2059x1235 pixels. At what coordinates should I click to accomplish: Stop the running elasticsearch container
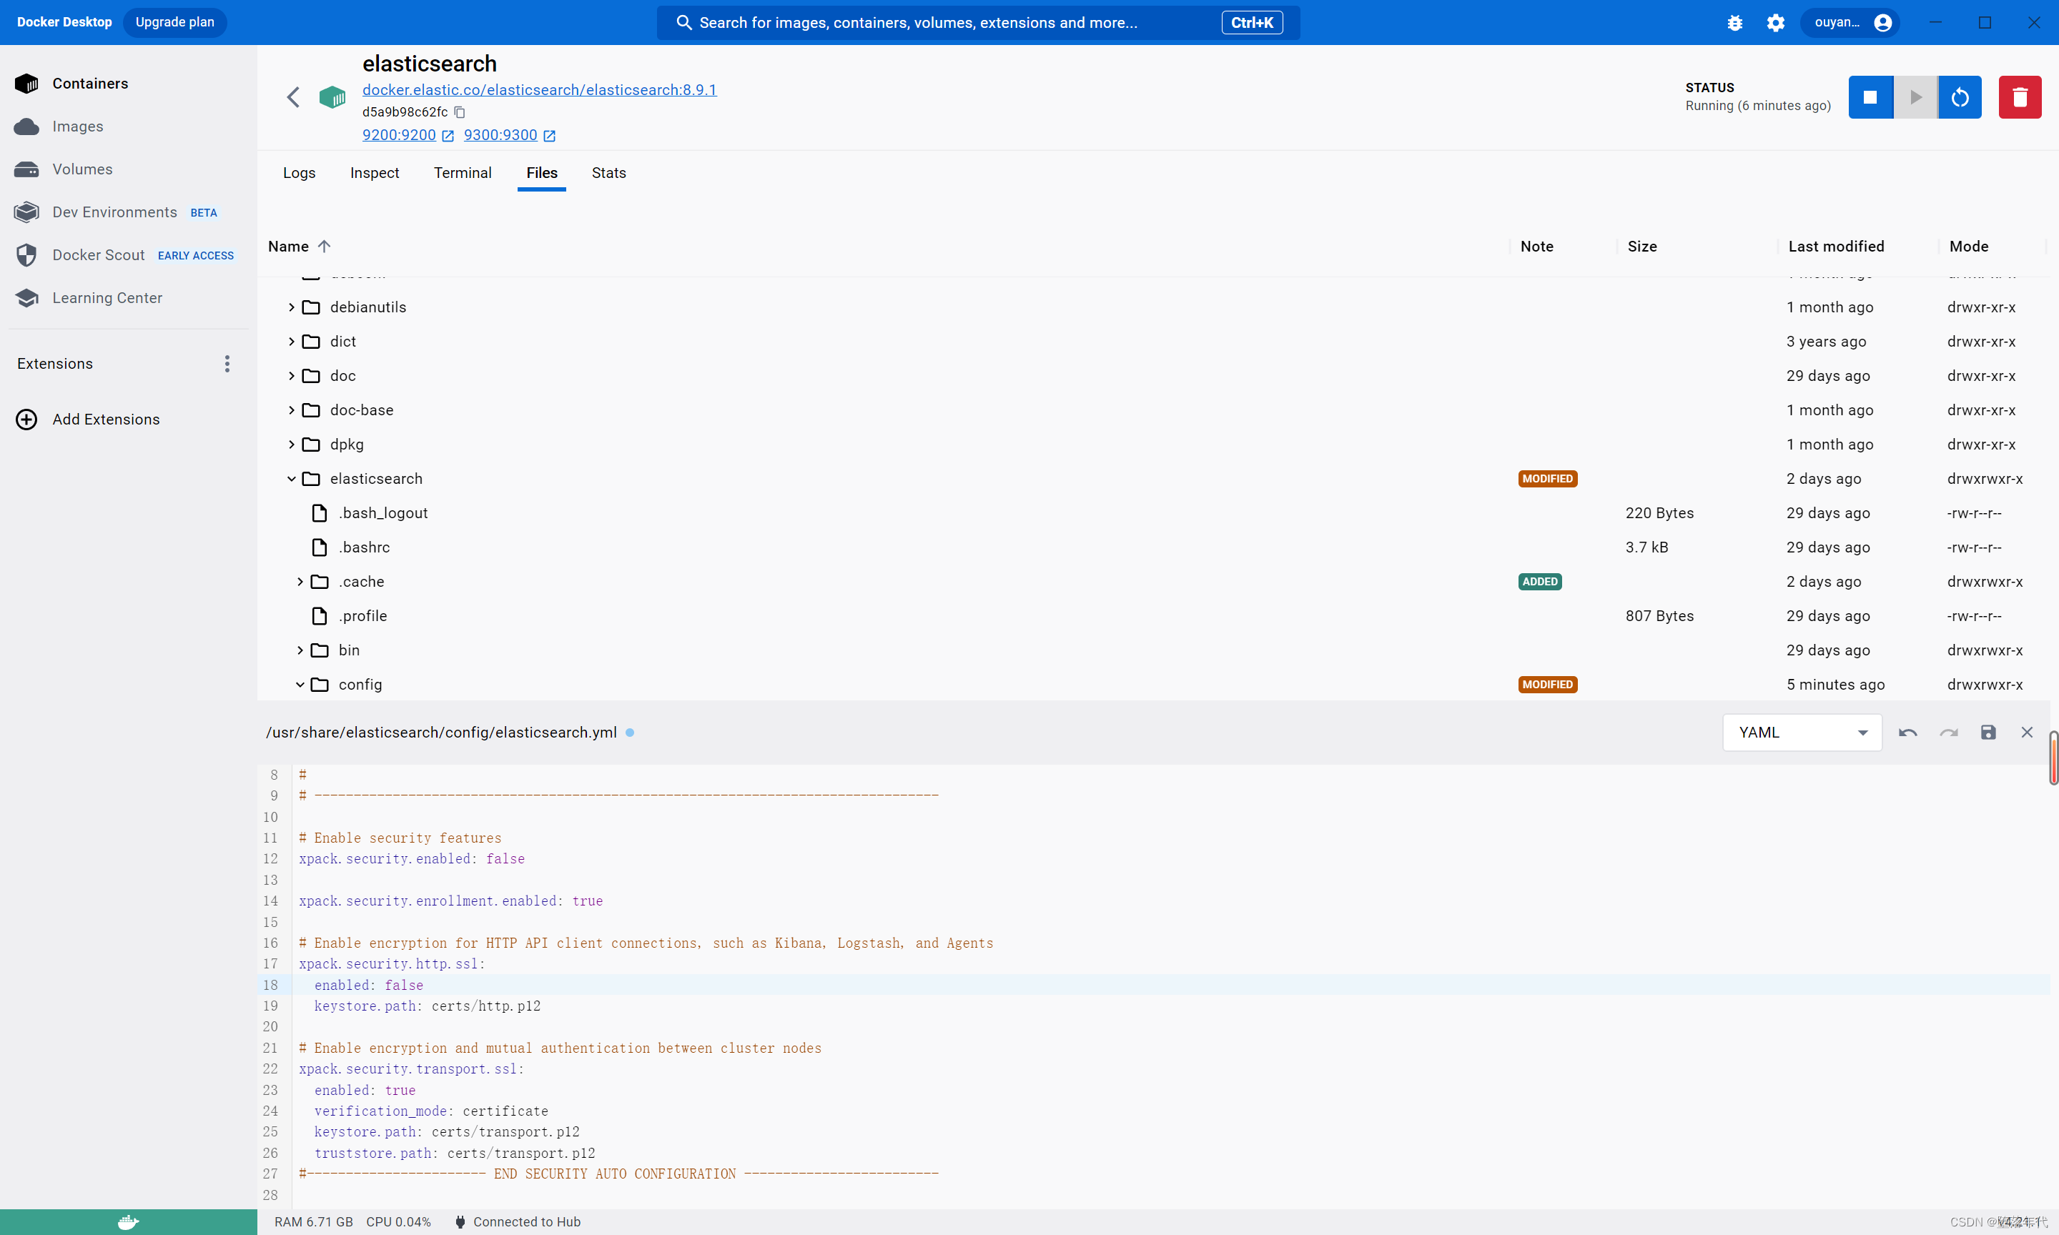click(x=1870, y=96)
